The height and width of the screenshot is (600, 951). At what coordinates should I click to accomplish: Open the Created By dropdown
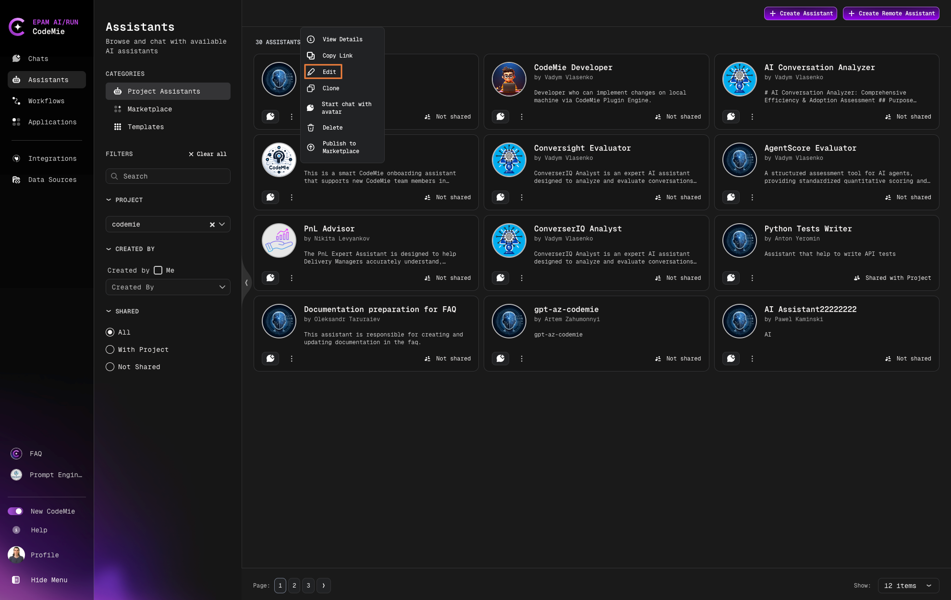tap(168, 287)
